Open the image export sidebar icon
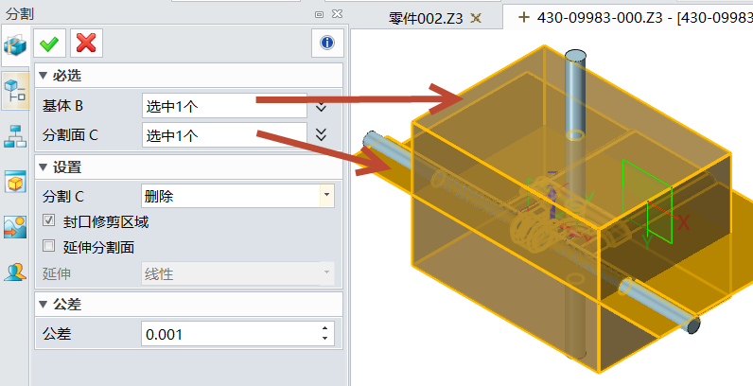This screenshot has width=753, height=386. 14,227
